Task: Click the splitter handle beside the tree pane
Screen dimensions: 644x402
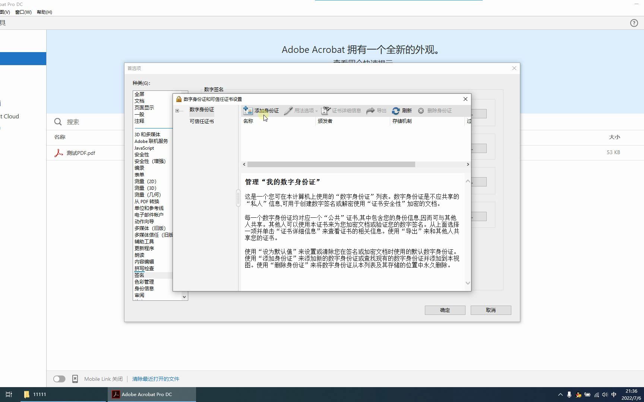Action: pos(238,198)
